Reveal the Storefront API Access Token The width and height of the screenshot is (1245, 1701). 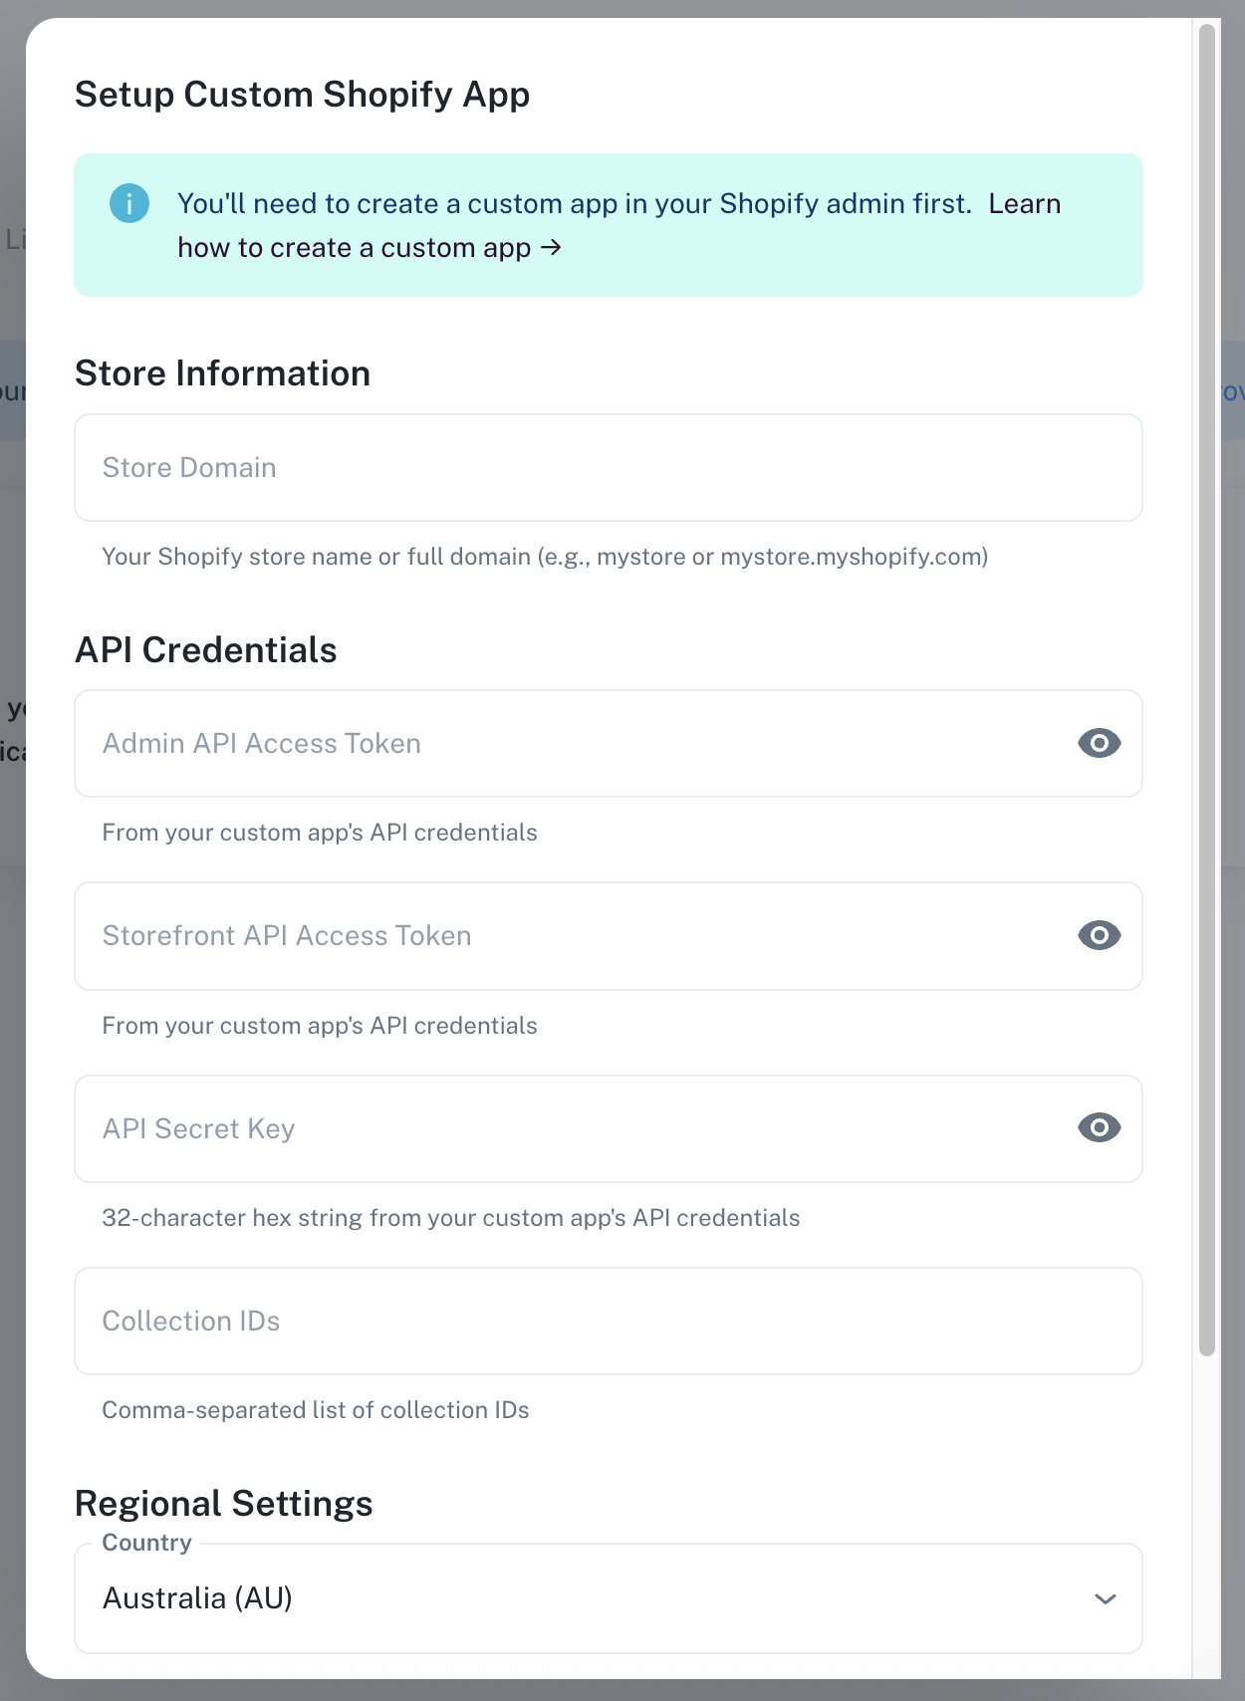(x=1099, y=935)
